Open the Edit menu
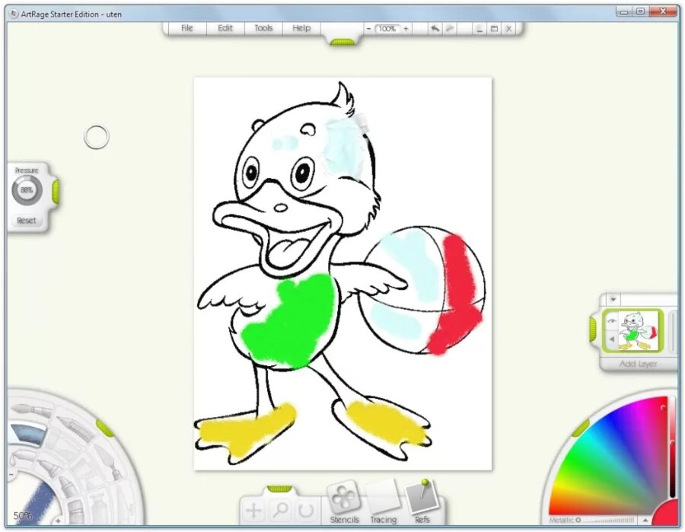The image size is (685, 532). [x=225, y=28]
